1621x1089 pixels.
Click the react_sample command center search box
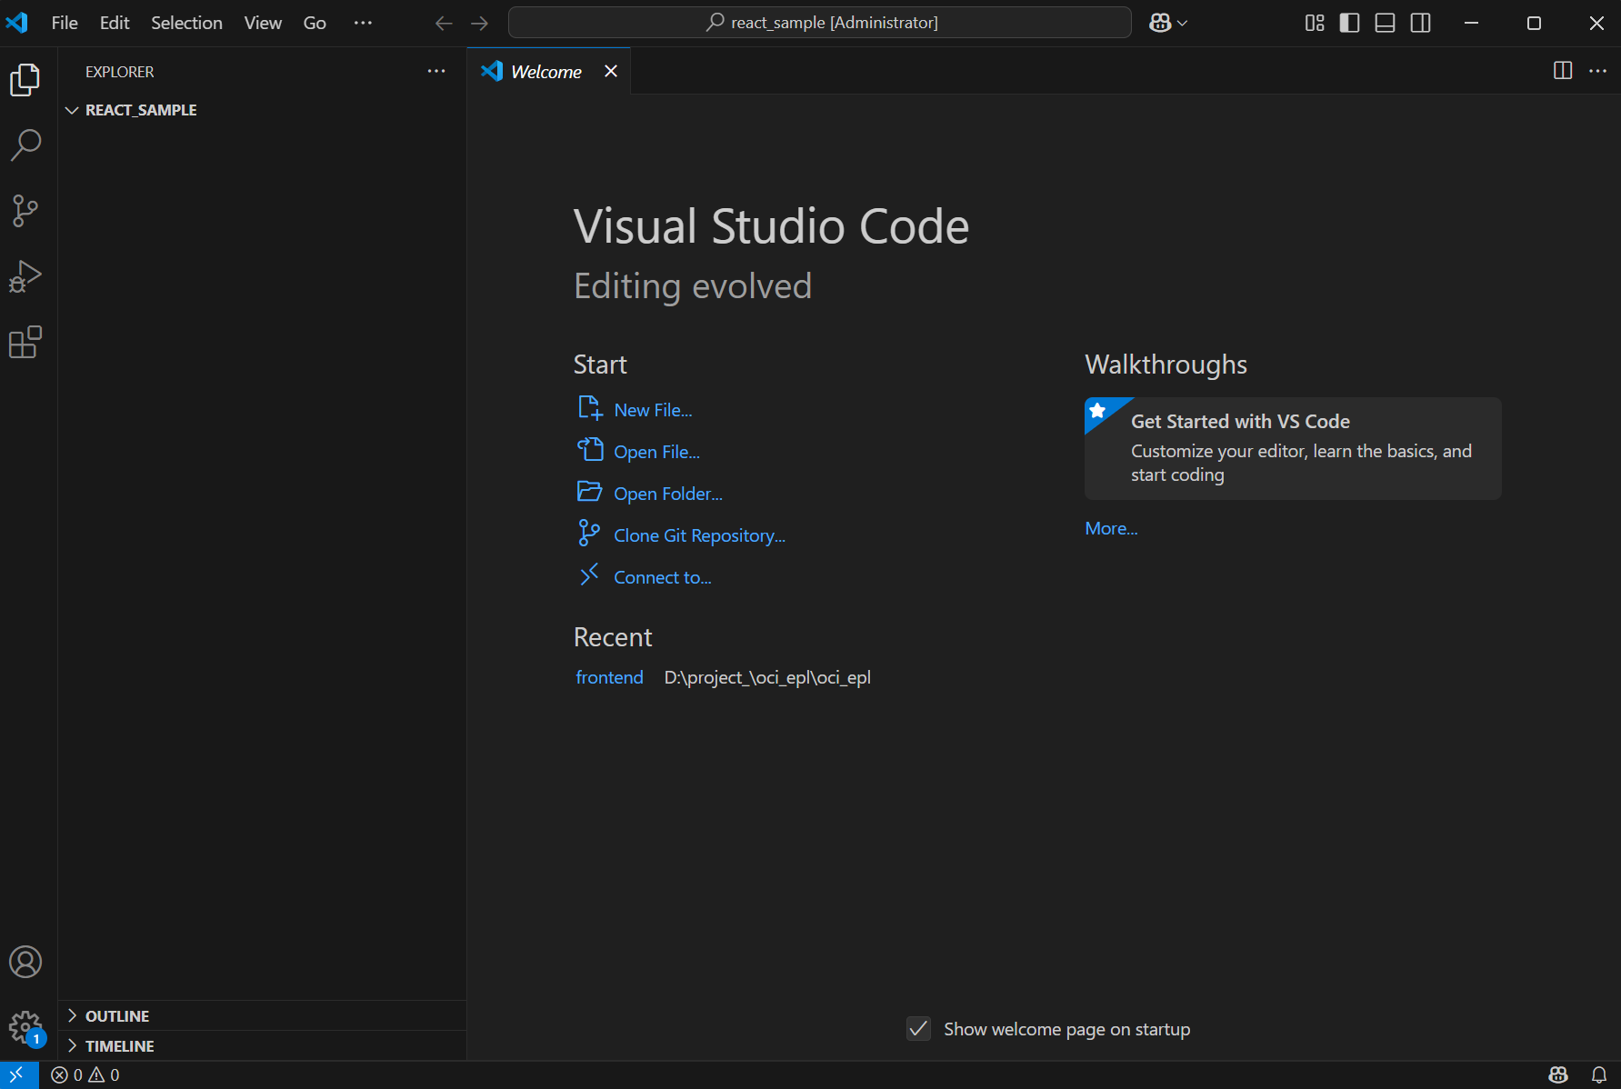pyautogui.click(x=820, y=23)
